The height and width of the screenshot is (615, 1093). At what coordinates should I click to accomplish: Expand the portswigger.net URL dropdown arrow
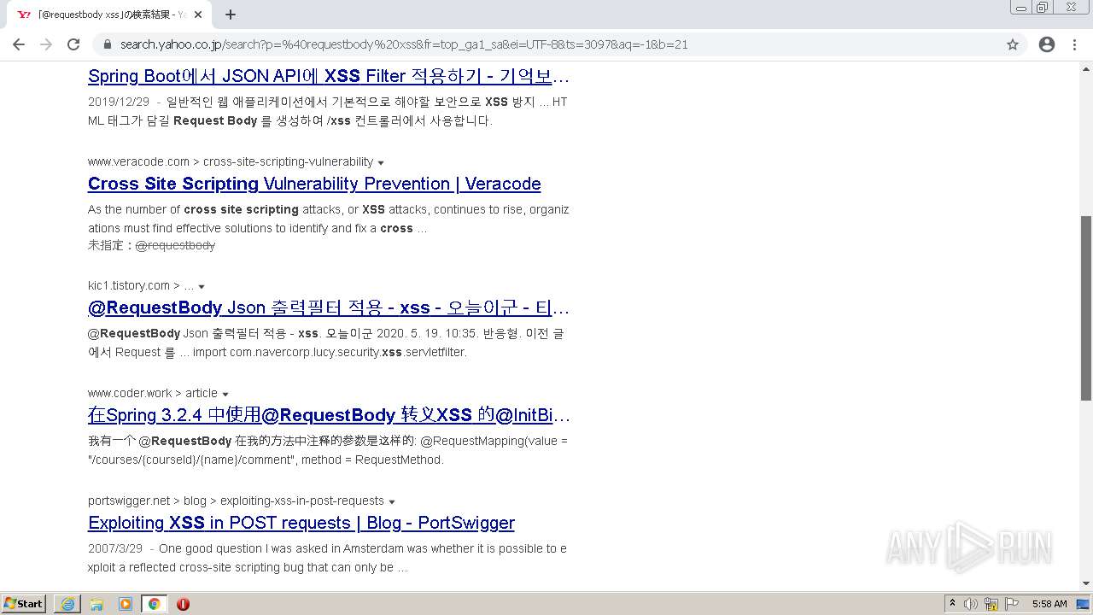coord(392,501)
